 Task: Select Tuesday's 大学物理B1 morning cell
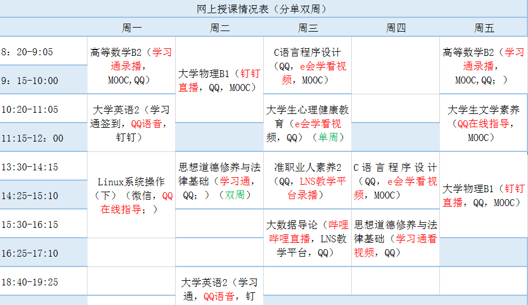(219, 80)
